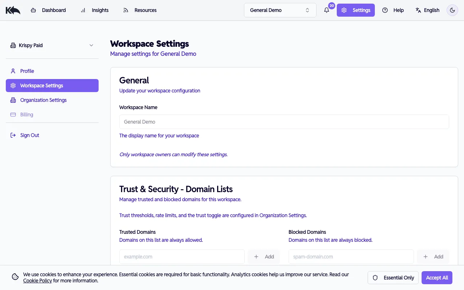Viewport: 464px width, 290px height.
Task: Open notifications via the bell icon
Action: click(326, 10)
